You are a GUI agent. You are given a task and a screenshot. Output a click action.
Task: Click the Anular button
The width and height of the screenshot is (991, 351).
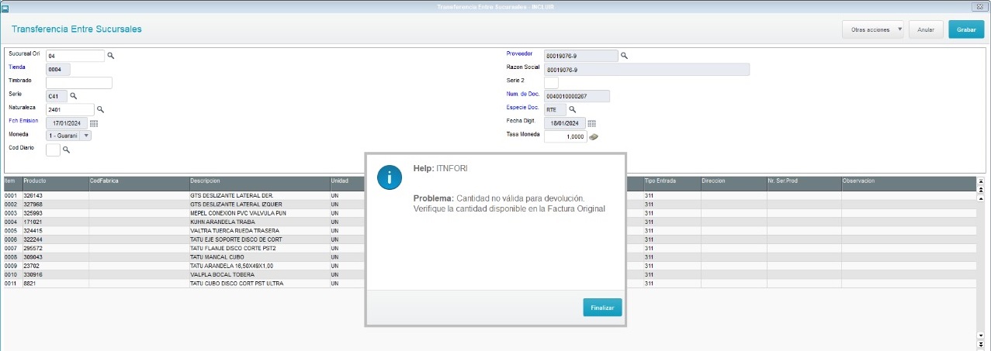click(926, 29)
